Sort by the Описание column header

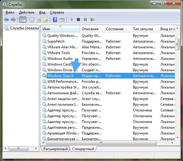[x=92, y=29]
